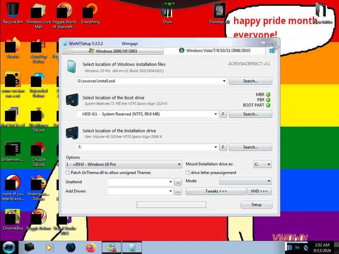Screen dimensions: 339x254
Task: Click the F button for Boot drive
Action: (223, 114)
